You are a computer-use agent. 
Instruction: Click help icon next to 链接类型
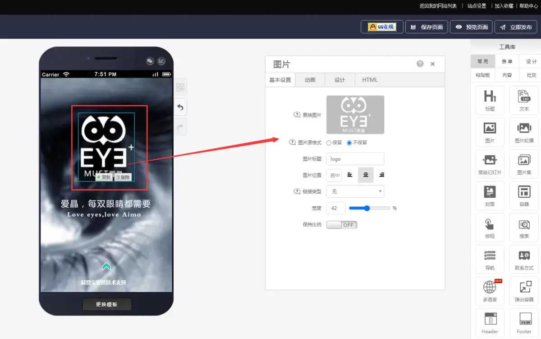(297, 191)
